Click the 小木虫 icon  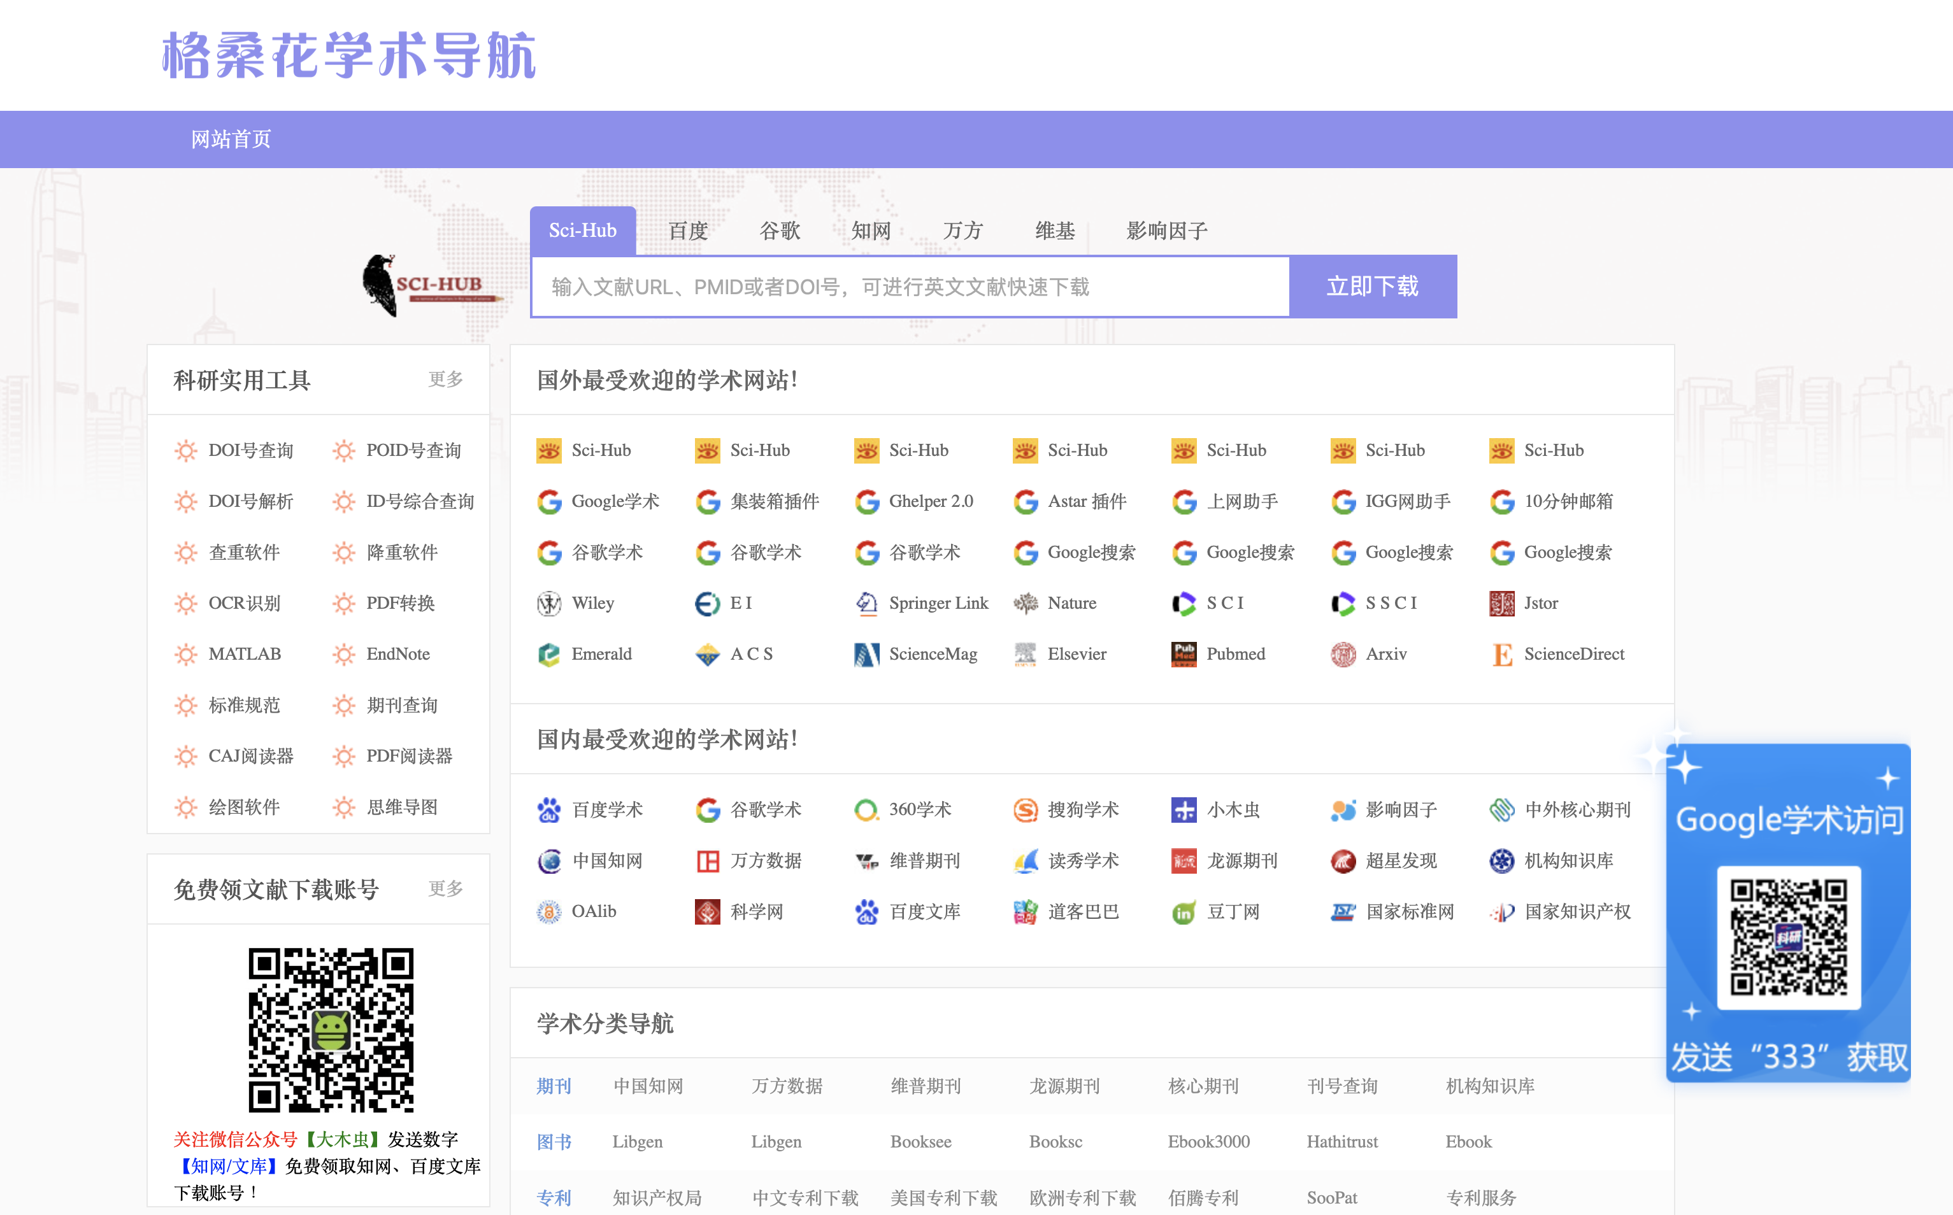pos(1184,810)
